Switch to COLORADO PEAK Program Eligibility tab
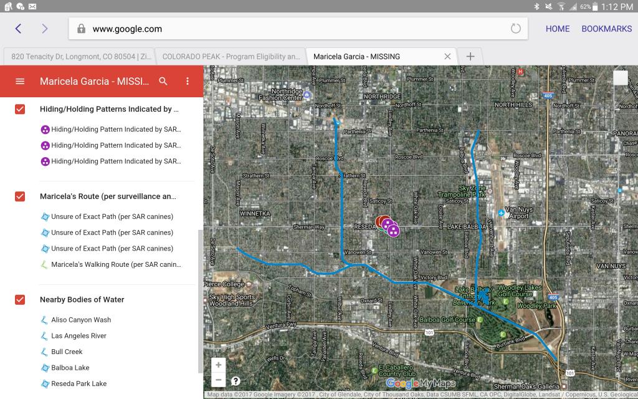The image size is (638, 399). click(x=231, y=56)
